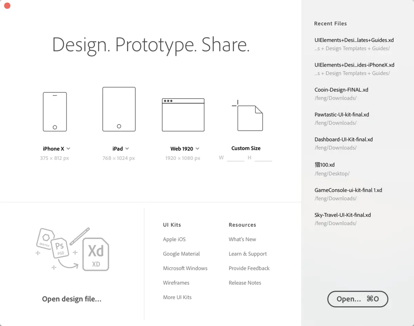Open More UI Kits link
The image size is (414, 326).
coord(177,297)
